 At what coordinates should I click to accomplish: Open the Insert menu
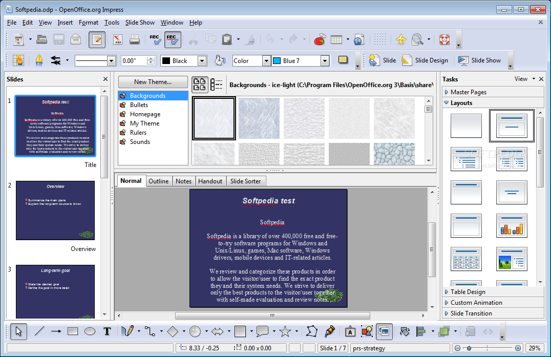[65, 23]
